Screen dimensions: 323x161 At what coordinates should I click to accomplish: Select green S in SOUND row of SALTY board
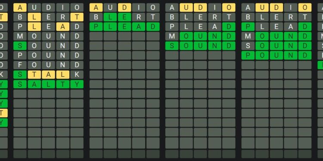20,46
